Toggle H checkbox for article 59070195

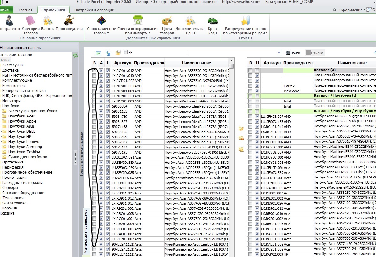pyautogui.click(x=108, y=152)
